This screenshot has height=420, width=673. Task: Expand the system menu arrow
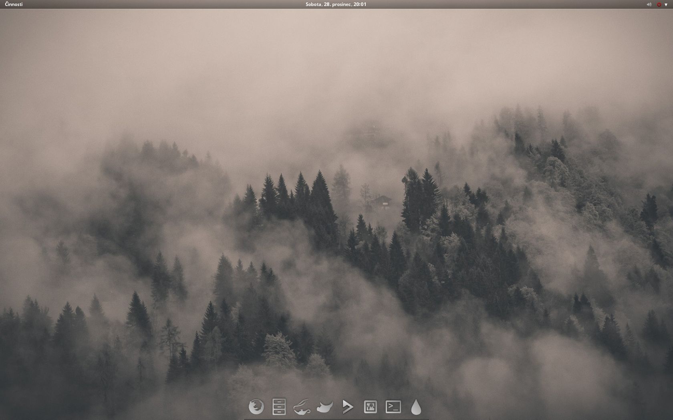(666, 5)
